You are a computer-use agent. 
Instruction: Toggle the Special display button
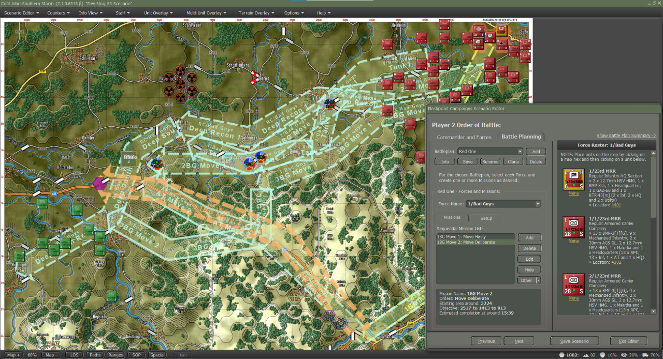point(157,355)
